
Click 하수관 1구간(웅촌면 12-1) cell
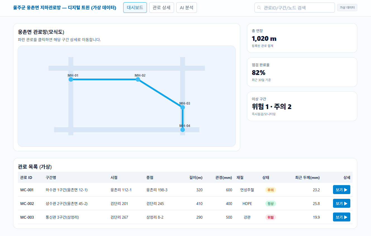[x=66, y=190]
